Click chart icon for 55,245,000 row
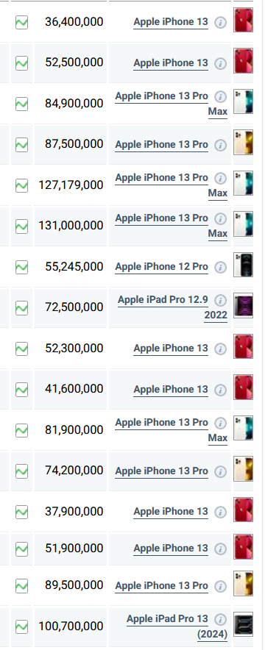Viewport: 265px width, 650px height. 21,268
